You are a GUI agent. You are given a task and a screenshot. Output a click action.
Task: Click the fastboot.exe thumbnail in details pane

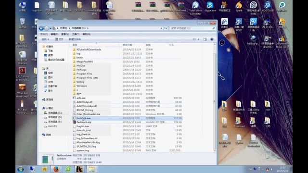click(48, 159)
